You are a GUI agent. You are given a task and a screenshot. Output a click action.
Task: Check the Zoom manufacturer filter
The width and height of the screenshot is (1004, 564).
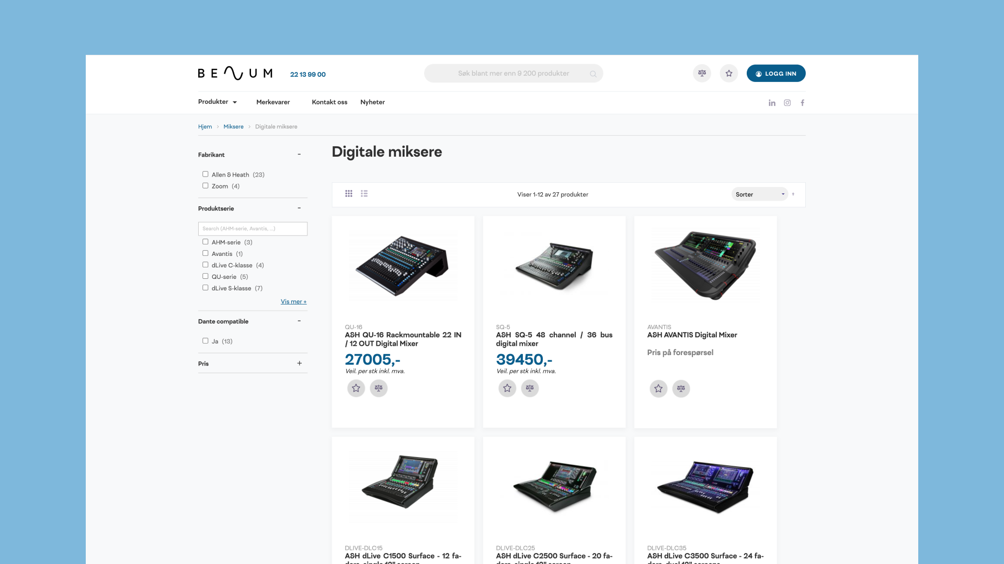206,186
